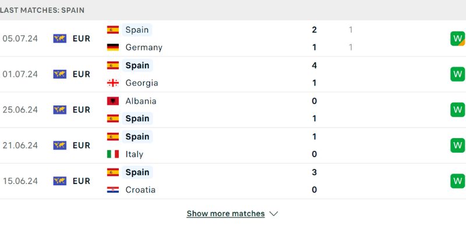Viewport: 466px width, 233px height.
Task: Open the Croatia team link
Action: point(140,190)
